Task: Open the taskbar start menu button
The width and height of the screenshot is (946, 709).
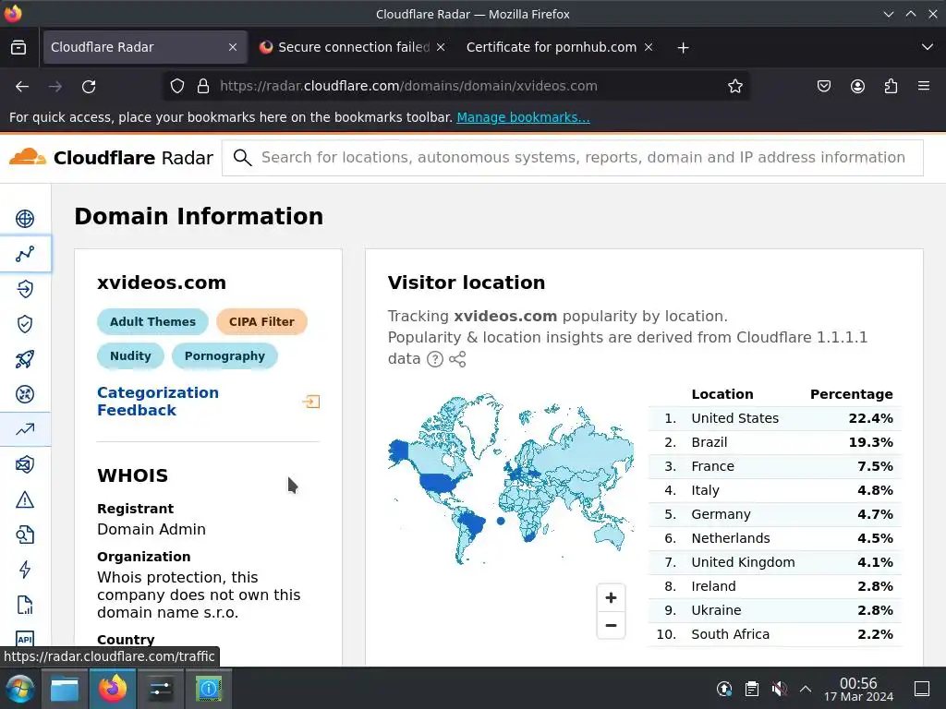Action: point(20,689)
